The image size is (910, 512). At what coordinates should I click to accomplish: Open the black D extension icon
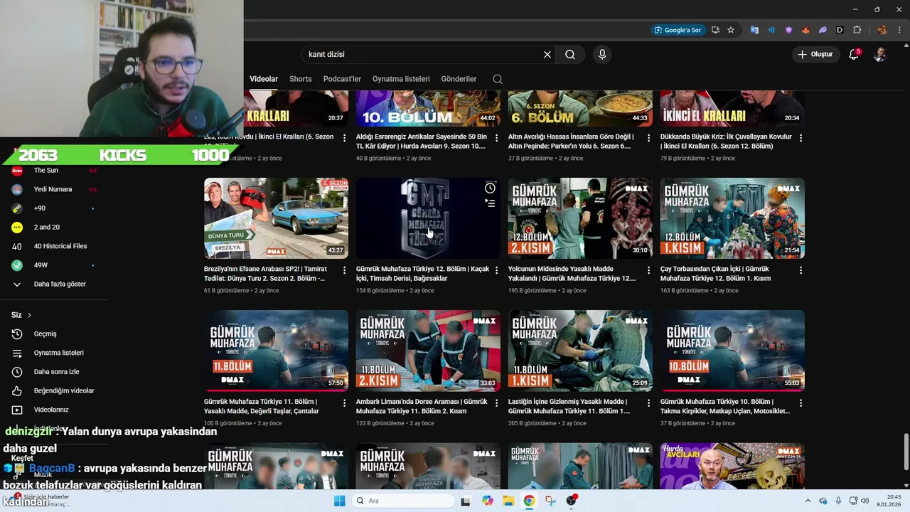[x=840, y=30]
